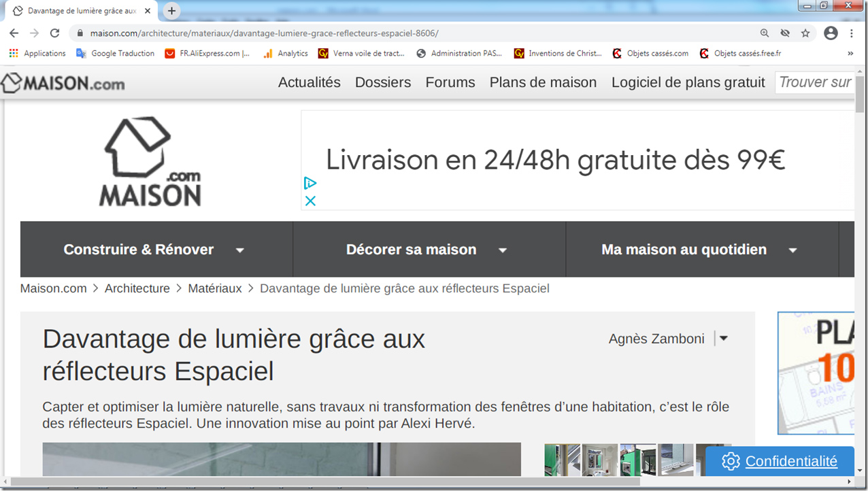
Task: Open the fourth gallery thumbnail showing a window sill
Action: (x=676, y=460)
